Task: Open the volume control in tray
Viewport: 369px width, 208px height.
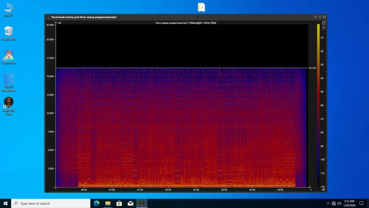Action: pyautogui.click(x=339, y=203)
